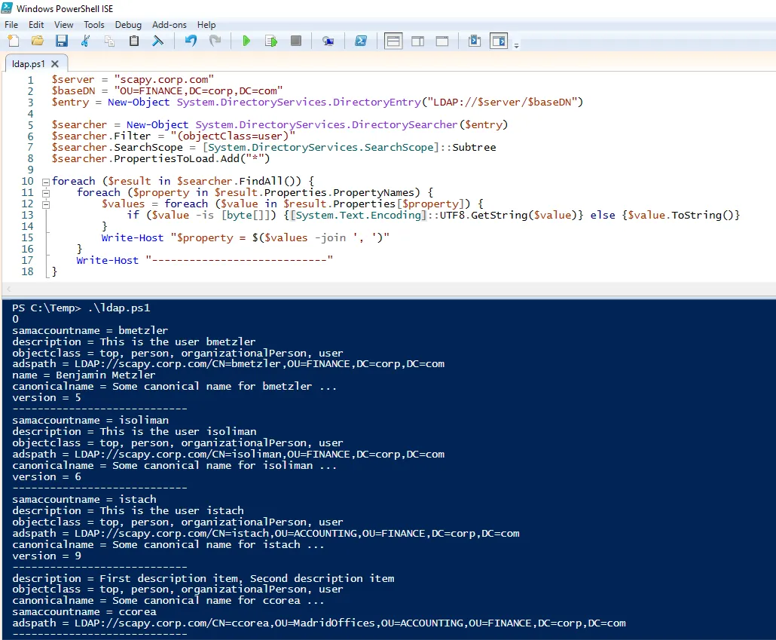This screenshot has height=640, width=776.
Task: Cut selection with the scissors icon
Action: point(85,41)
